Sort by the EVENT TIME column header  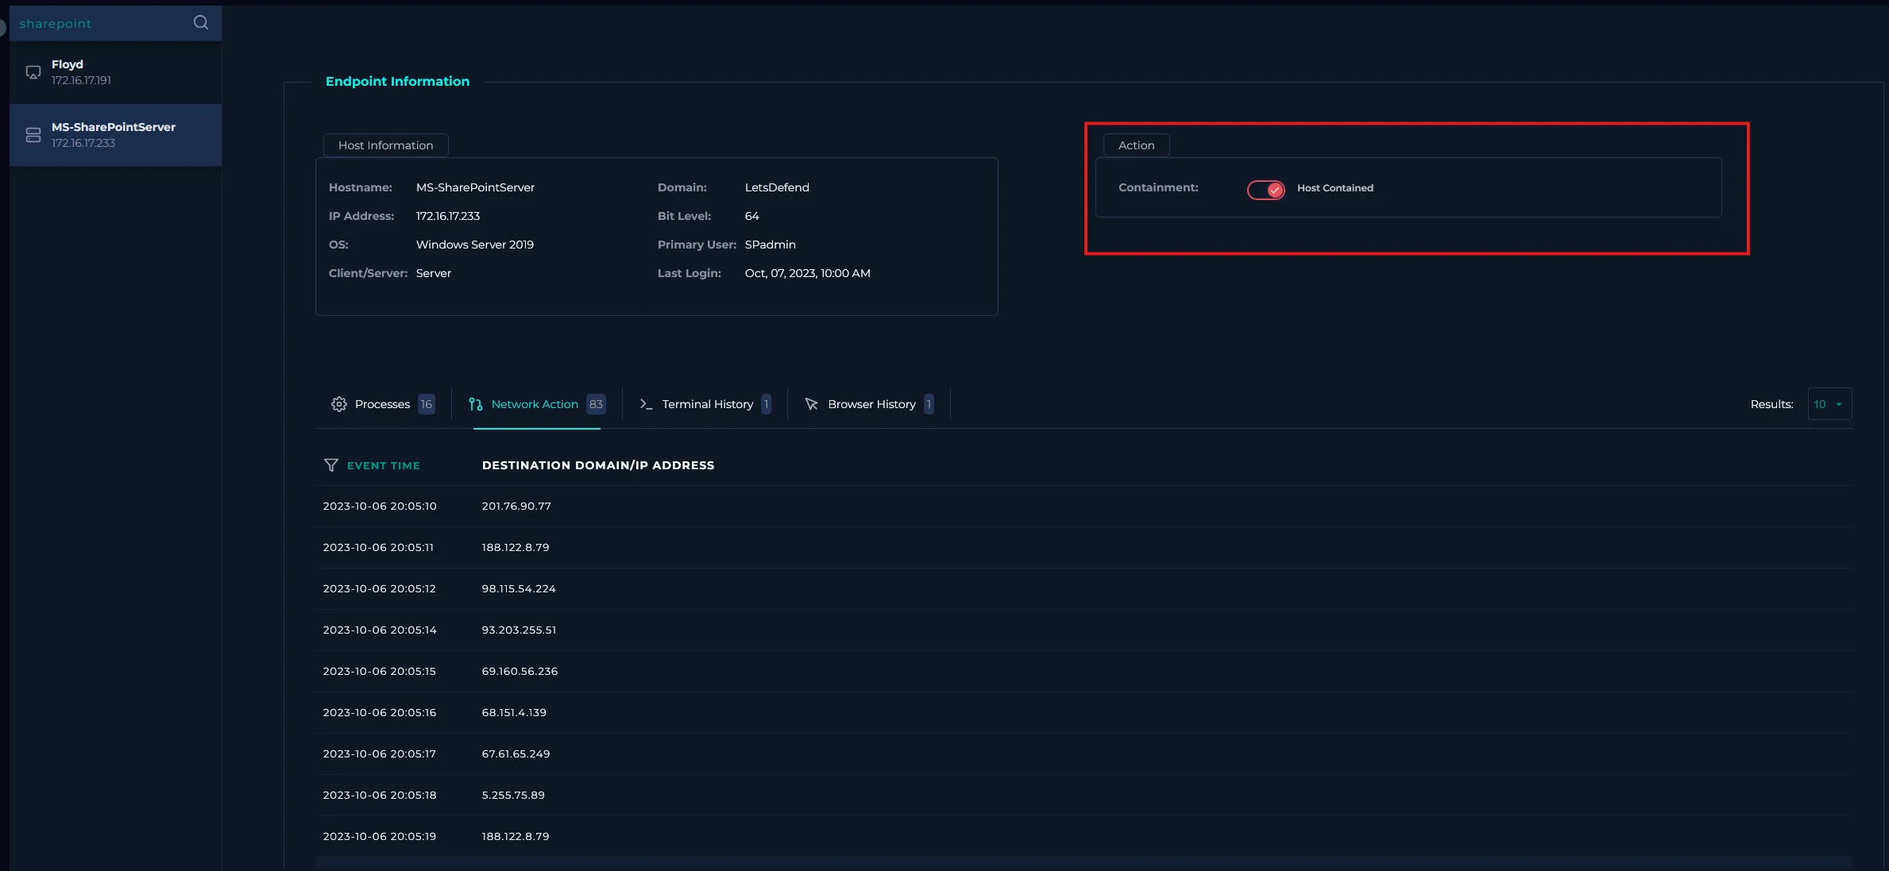tap(383, 466)
